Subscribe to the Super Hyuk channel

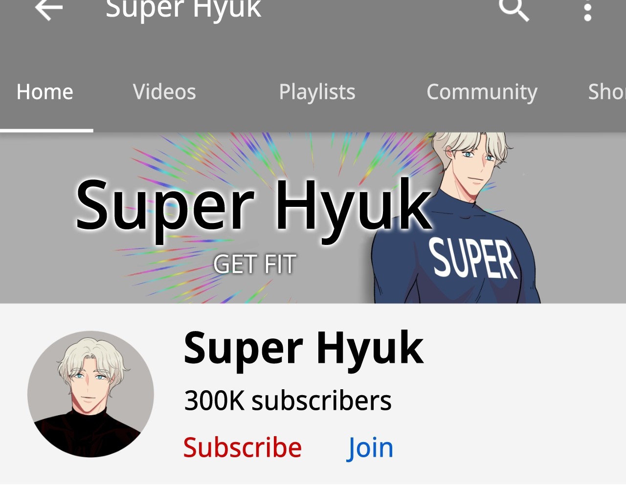[243, 447]
